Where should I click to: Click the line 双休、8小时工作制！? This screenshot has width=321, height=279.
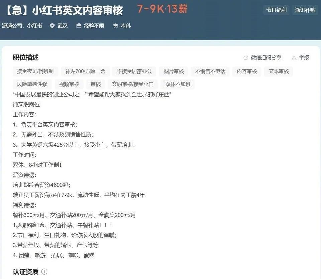pyautogui.click(x=37, y=165)
